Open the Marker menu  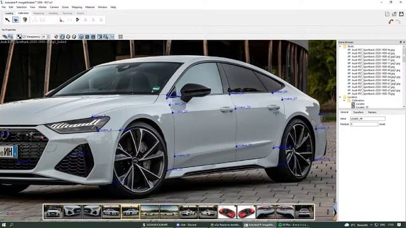tap(43, 7)
